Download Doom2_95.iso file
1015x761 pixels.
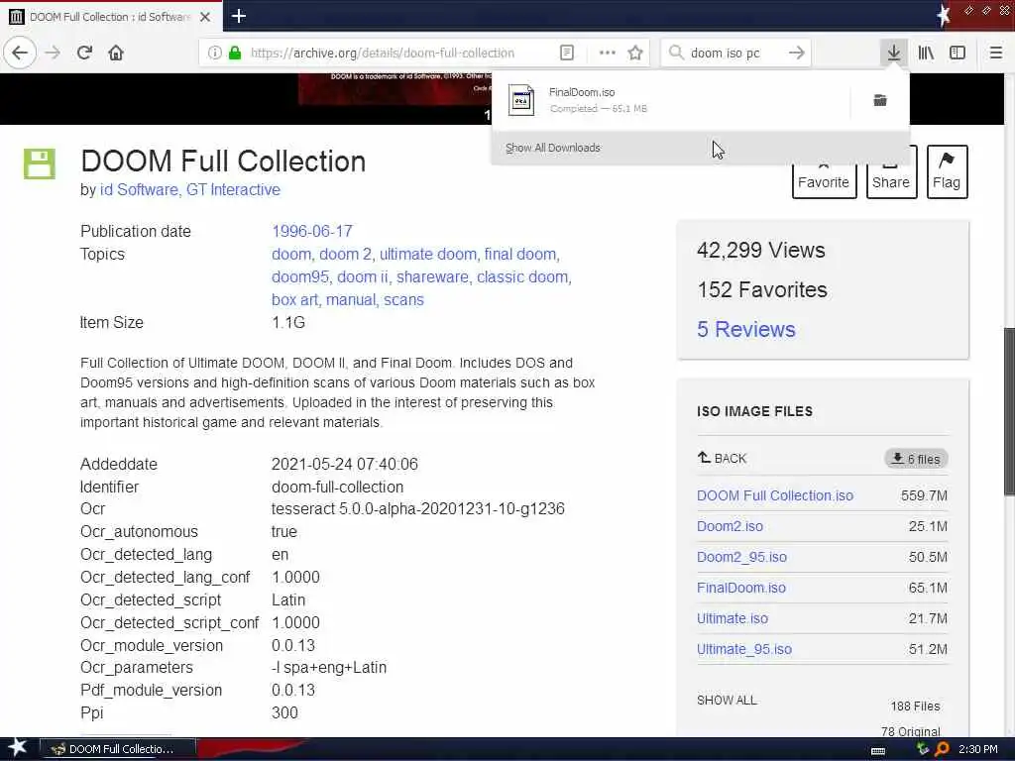click(x=741, y=557)
